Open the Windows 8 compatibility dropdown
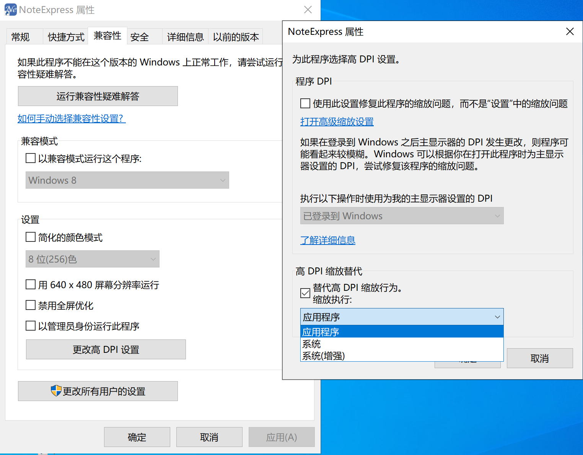The image size is (583, 455). [x=127, y=180]
